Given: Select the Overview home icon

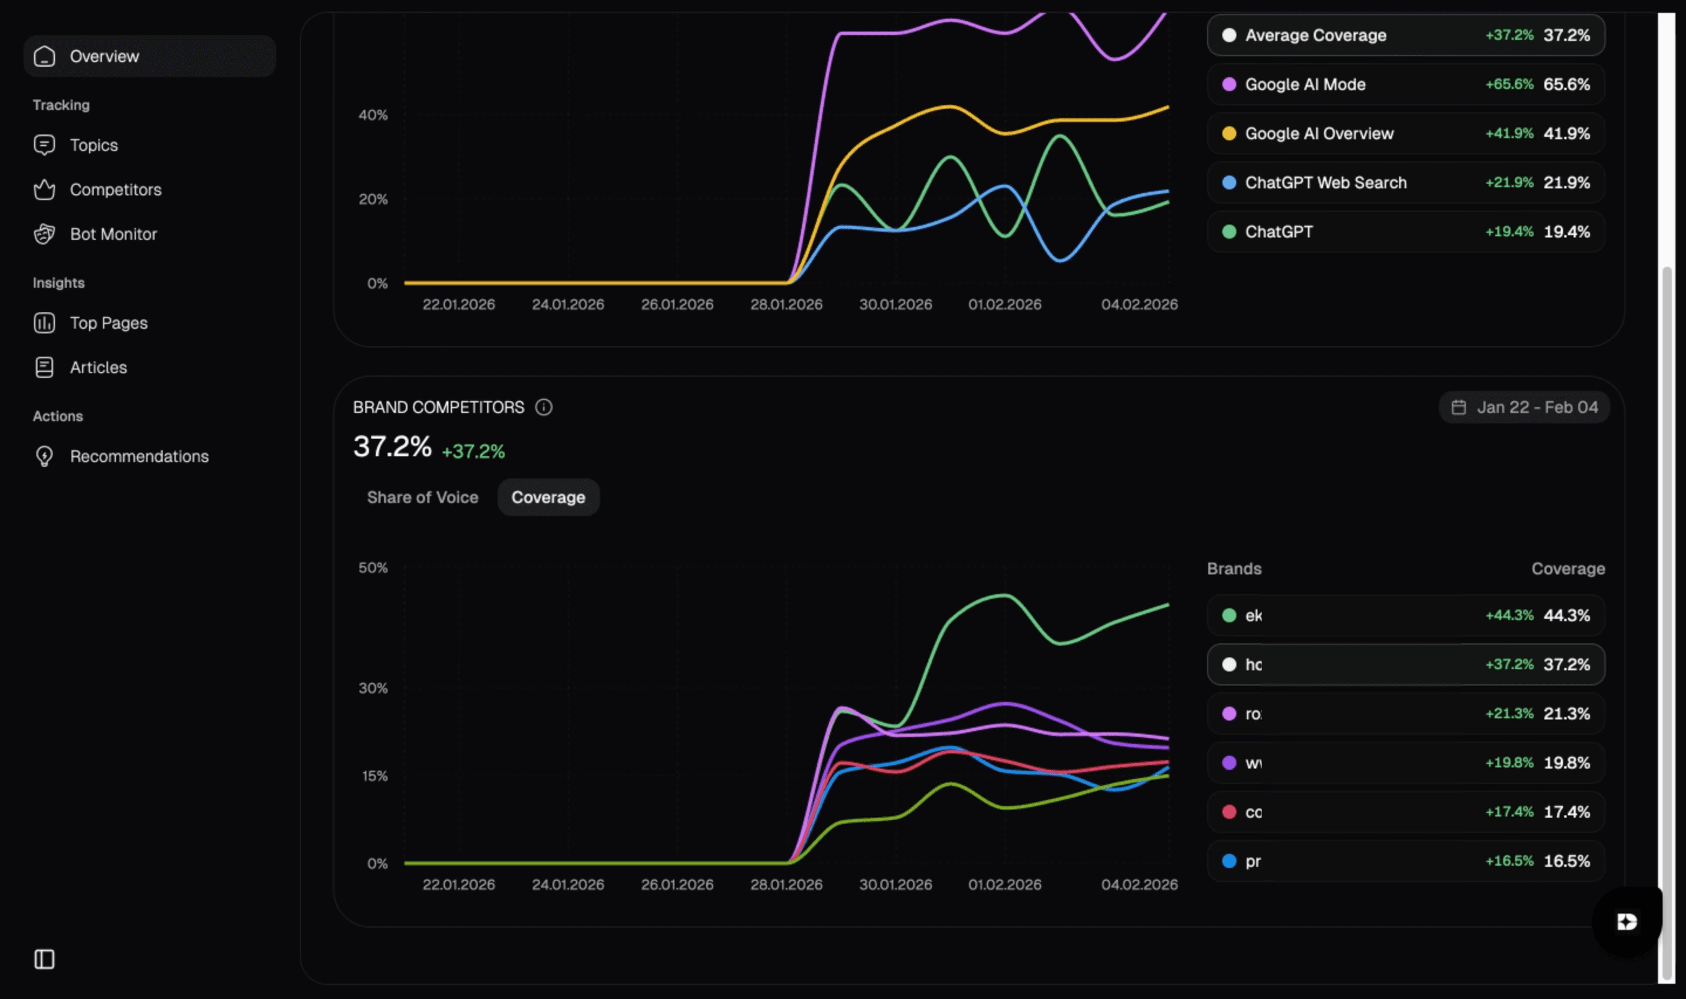Looking at the screenshot, I should (x=44, y=56).
